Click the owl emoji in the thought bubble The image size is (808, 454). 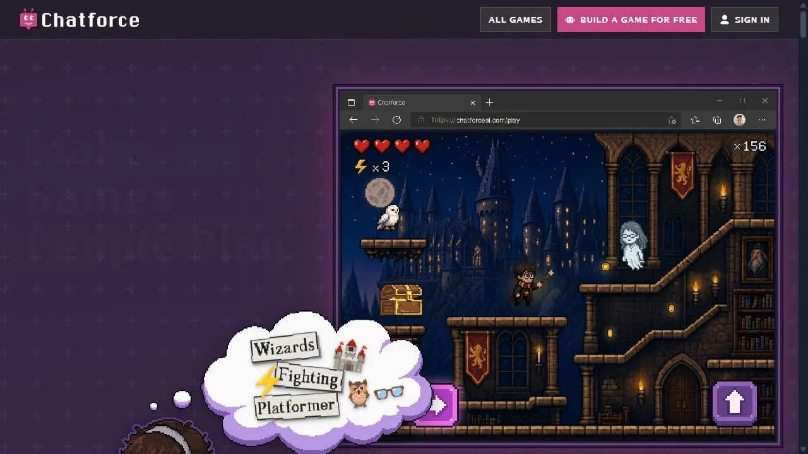pyautogui.click(x=359, y=393)
